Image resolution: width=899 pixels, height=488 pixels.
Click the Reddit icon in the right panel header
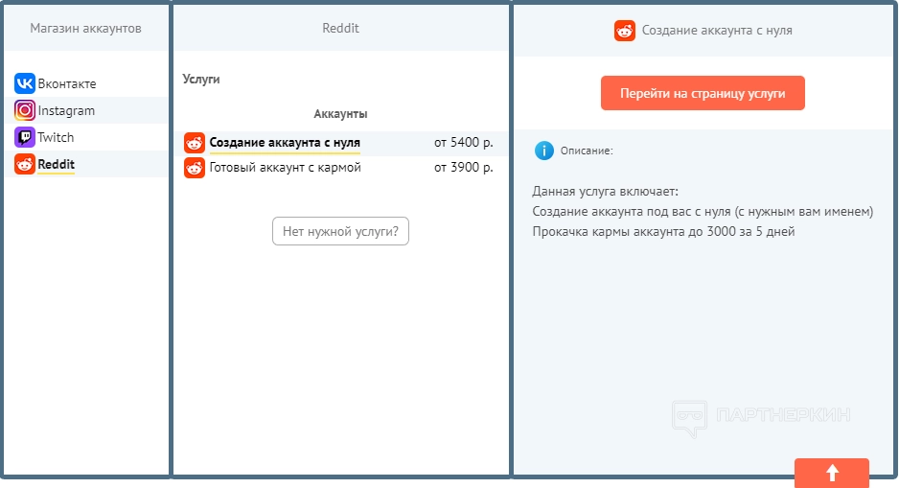click(625, 30)
